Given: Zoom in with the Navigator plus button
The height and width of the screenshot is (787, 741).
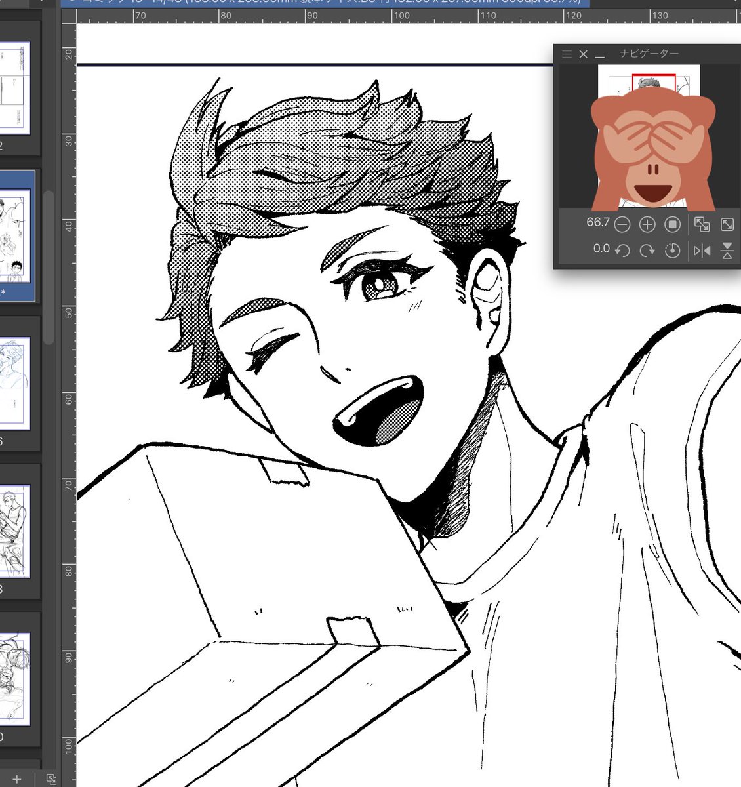Looking at the screenshot, I should (647, 224).
